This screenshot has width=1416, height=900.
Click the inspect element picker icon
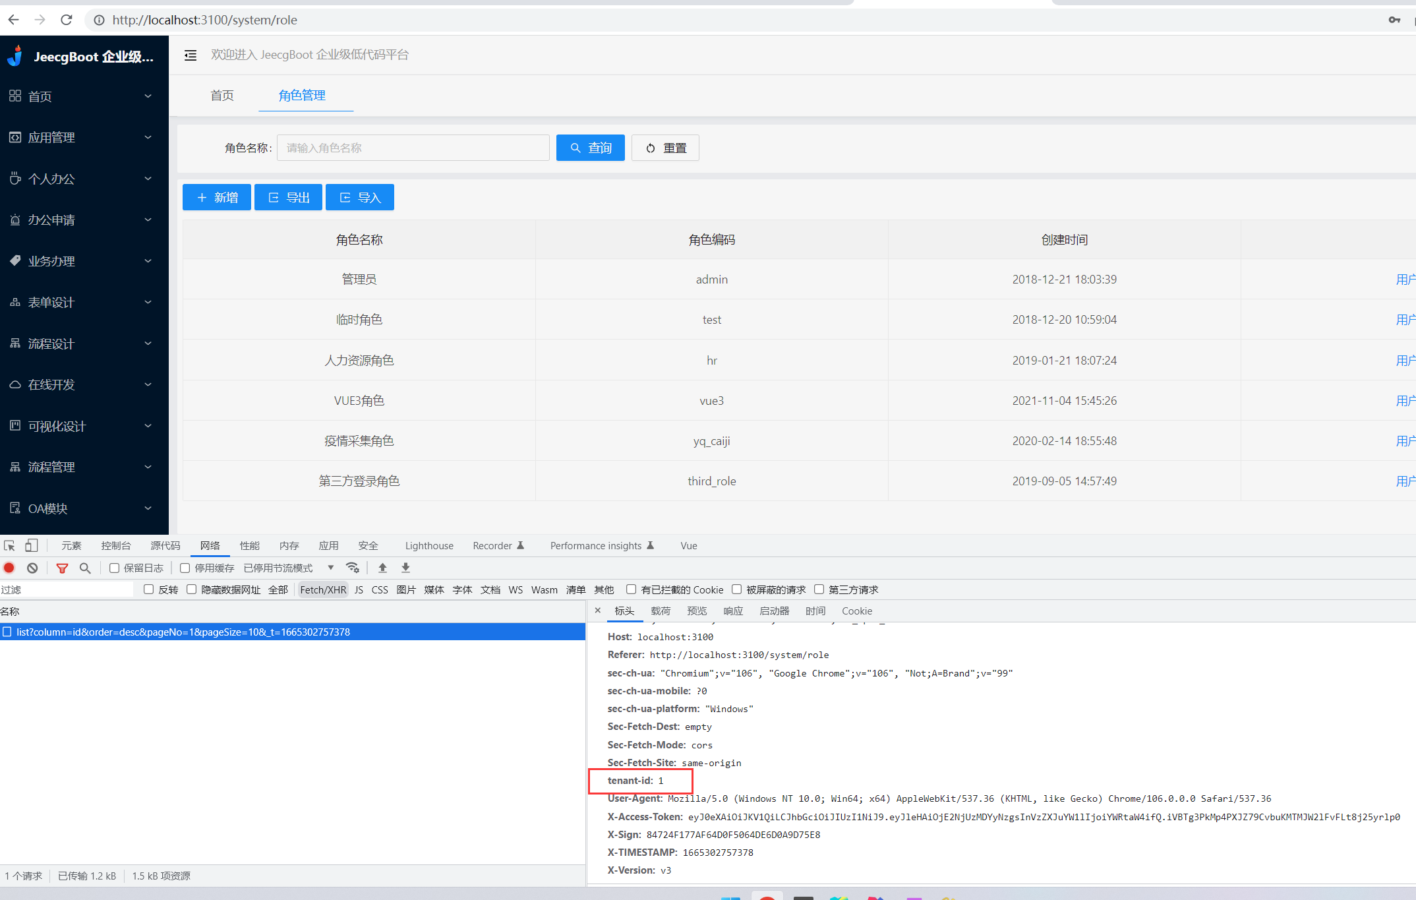point(9,546)
